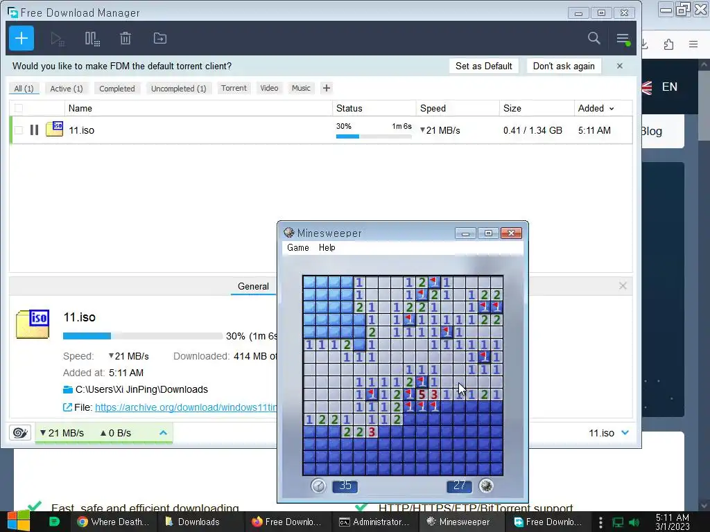Image resolution: width=710 pixels, height=532 pixels.
Task: Open the C:\Users Downloads folder path
Action: click(x=141, y=389)
